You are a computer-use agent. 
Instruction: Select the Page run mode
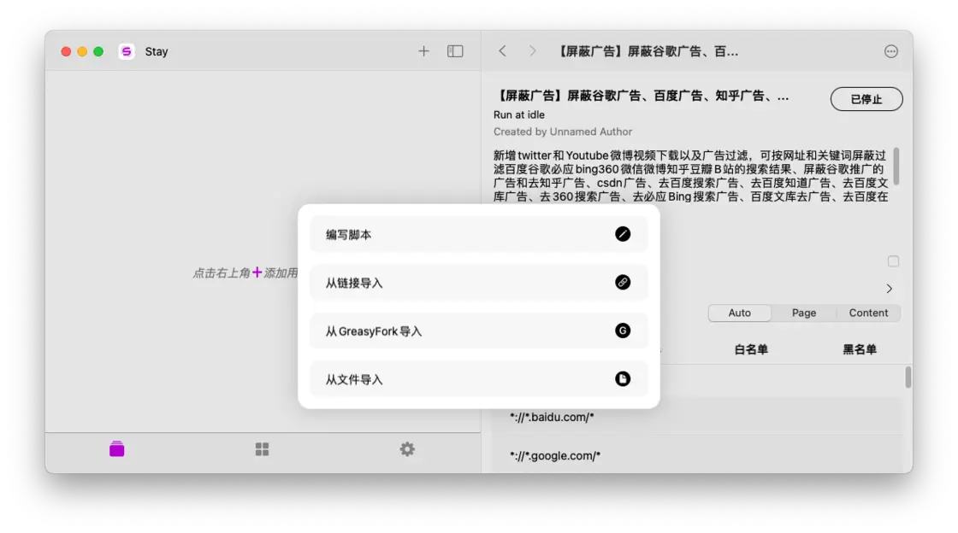804,313
